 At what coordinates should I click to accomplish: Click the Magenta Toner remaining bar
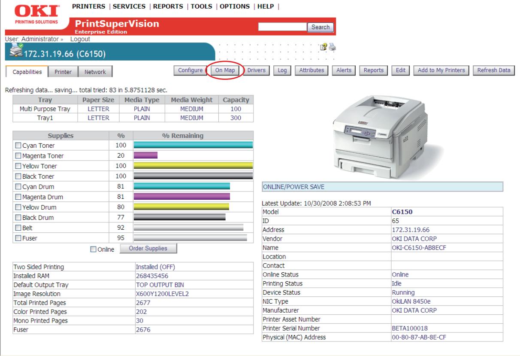[146, 155]
